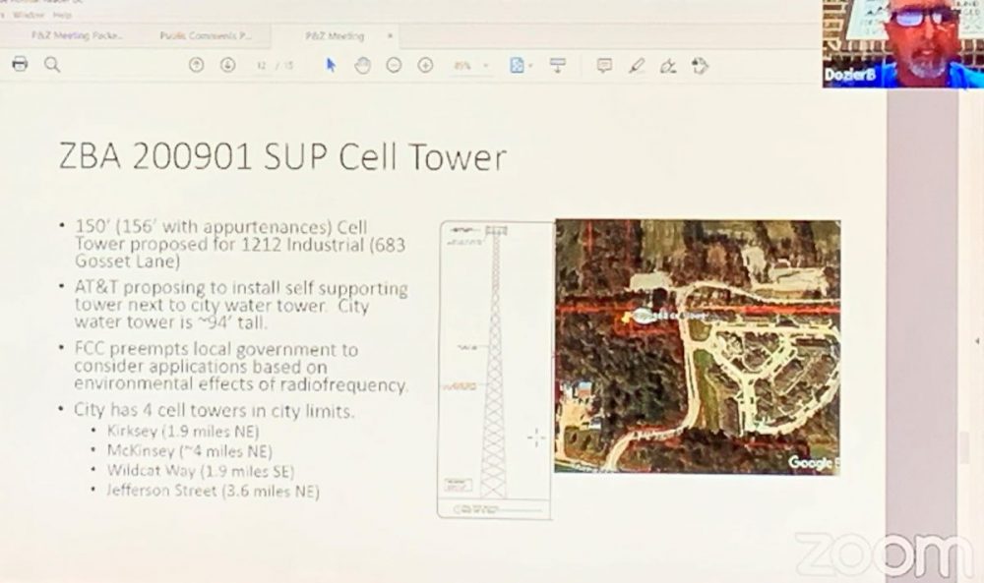Go to the next page with the down arrow

point(228,65)
